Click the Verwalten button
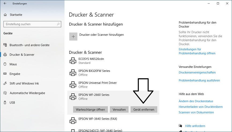232x132 pixels. pyautogui.click(x=119, y=109)
